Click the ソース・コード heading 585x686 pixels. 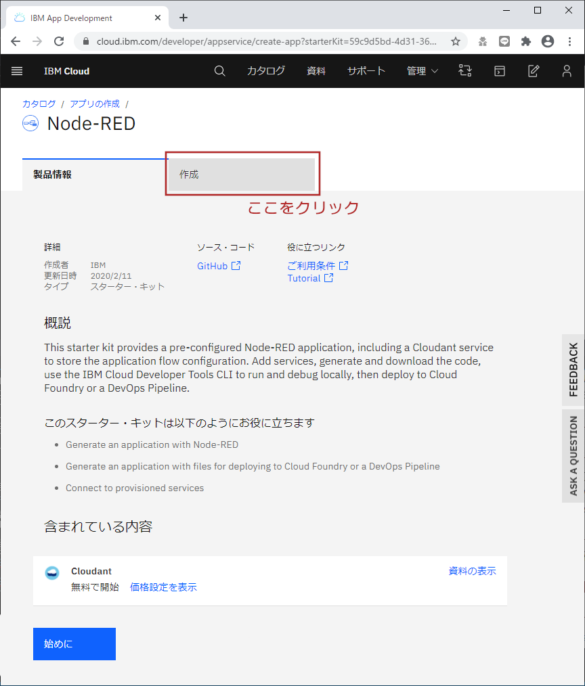[x=225, y=247]
